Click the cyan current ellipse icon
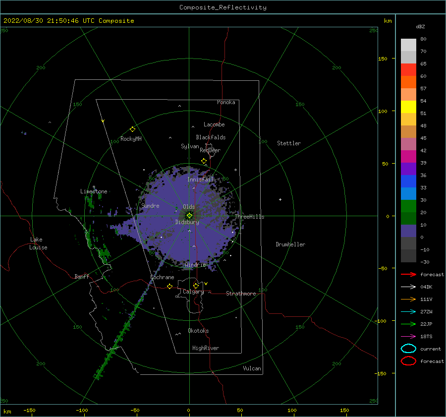446x417 pixels. coord(408,349)
